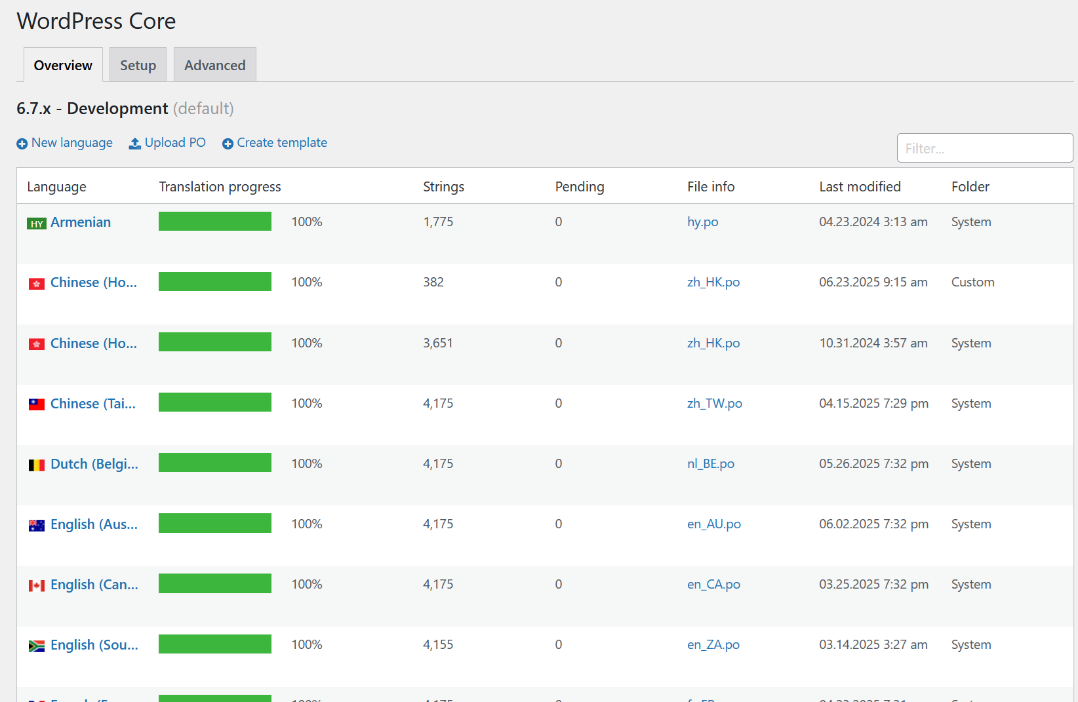1078x702 pixels.
Task: Open the en_ZA.po file link
Action: (713, 645)
